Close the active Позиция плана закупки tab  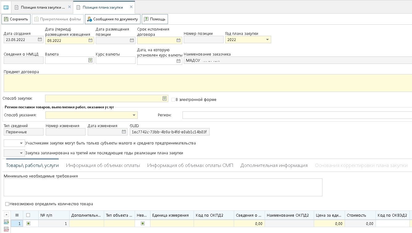click(x=131, y=7)
